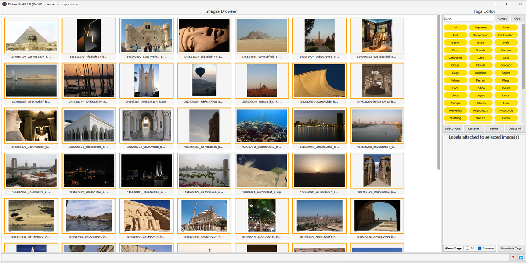Click the Delete All button
This screenshot has height=263, width=527.
point(514,128)
